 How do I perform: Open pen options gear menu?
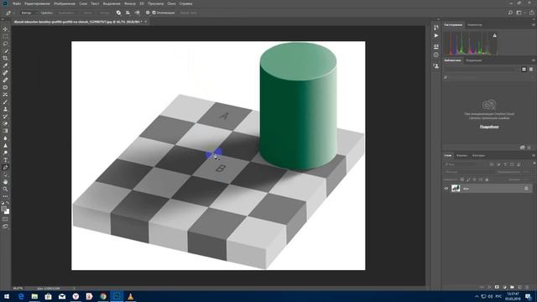click(148, 13)
